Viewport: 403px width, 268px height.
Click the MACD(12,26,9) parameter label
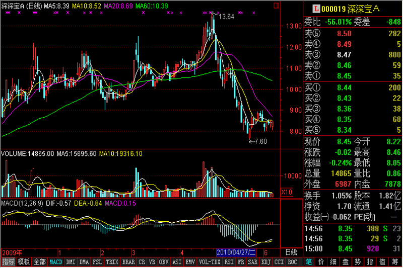click(x=22, y=203)
